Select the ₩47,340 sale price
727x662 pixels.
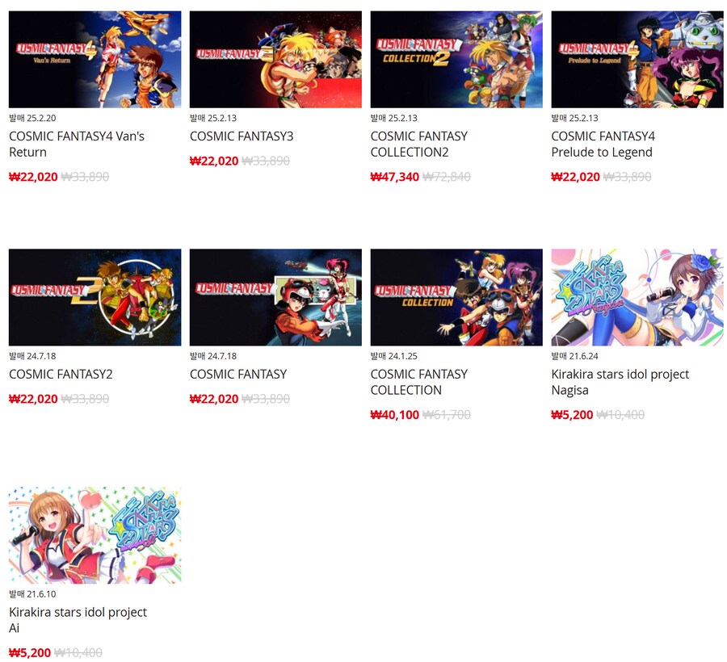point(394,177)
